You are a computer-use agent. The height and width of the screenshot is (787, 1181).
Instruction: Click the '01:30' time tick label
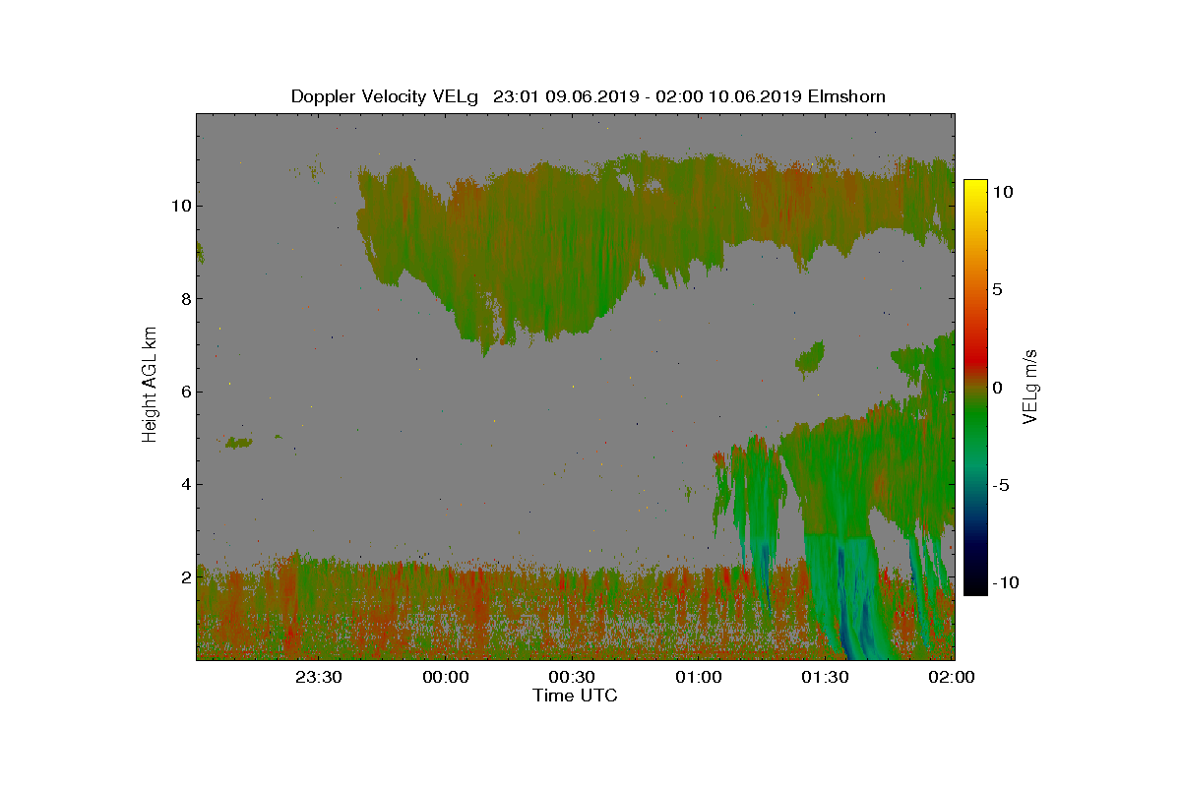[826, 677]
